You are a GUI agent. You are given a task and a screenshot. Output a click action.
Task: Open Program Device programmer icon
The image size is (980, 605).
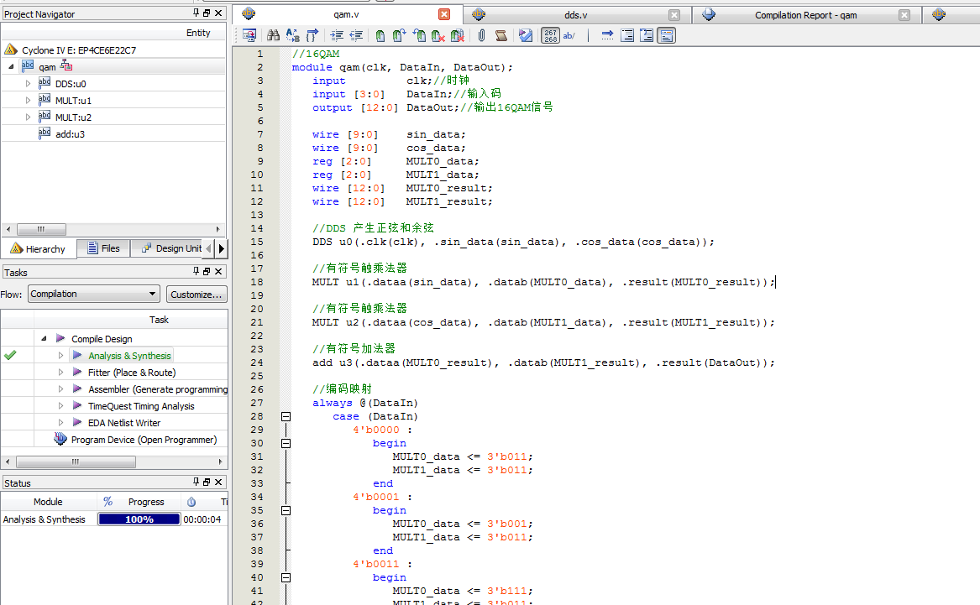(60, 439)
